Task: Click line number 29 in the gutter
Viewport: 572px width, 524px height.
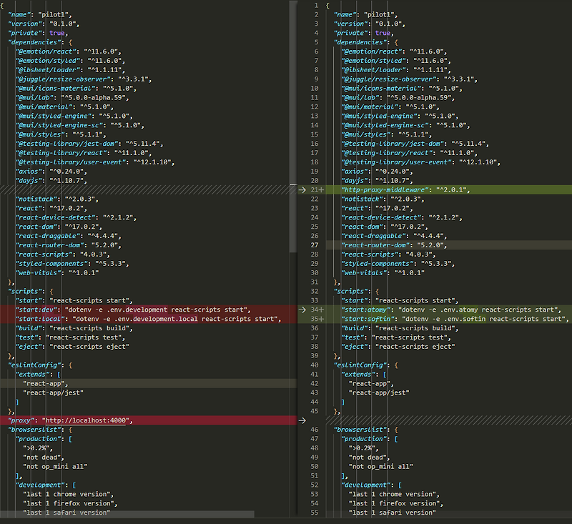Action: point(315,263)
